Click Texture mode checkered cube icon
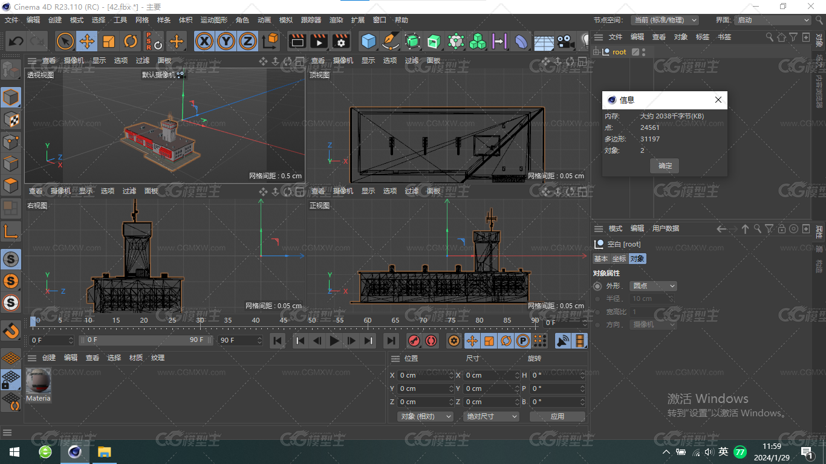The height and width of the screenshot is (464, 826). tap(11, 119)
